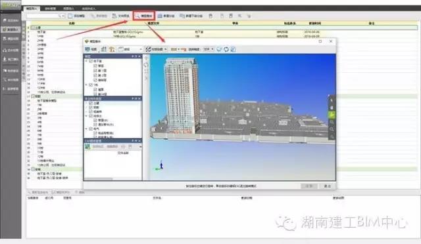The image size is (421, 244).
Task: Open the 选择精度 combo box
Action: [x=209, y=49]
